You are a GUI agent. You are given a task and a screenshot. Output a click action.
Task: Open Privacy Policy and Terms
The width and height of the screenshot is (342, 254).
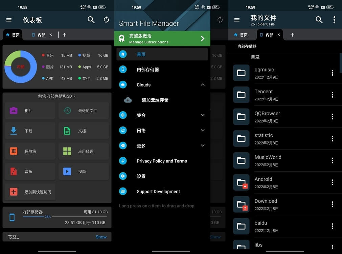[162, 161]
